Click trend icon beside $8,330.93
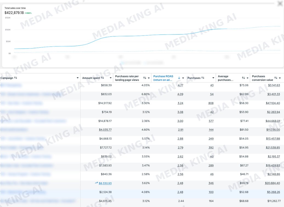284x207 pixels. 96,183
